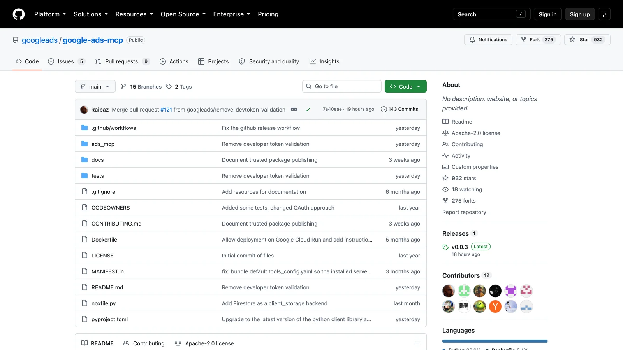The image size is (623, 350).
Task: Open the main branch dropdown
Action: coord(95,86)
